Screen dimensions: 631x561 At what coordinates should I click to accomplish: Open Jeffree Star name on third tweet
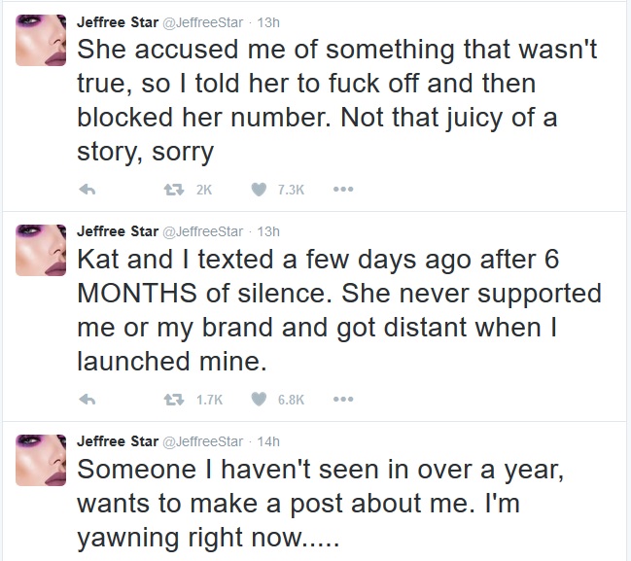[118, 440]
